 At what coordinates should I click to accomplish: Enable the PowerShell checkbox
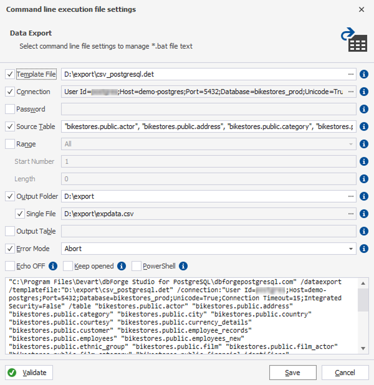tap(137, 266)
